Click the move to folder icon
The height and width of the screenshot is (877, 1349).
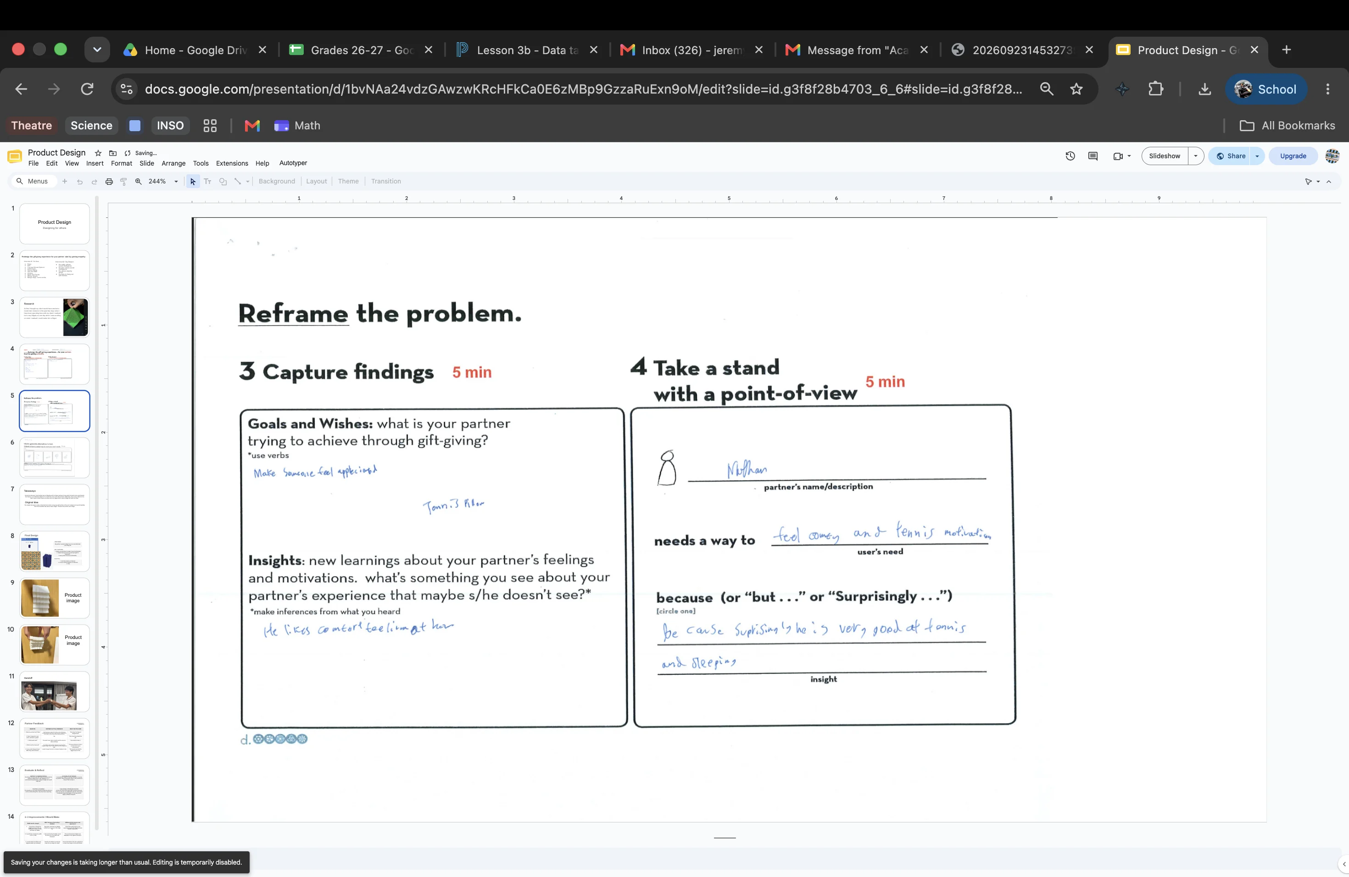point(113,153)
